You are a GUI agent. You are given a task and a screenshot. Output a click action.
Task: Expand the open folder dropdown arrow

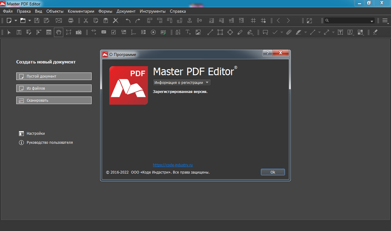point(30,21)
